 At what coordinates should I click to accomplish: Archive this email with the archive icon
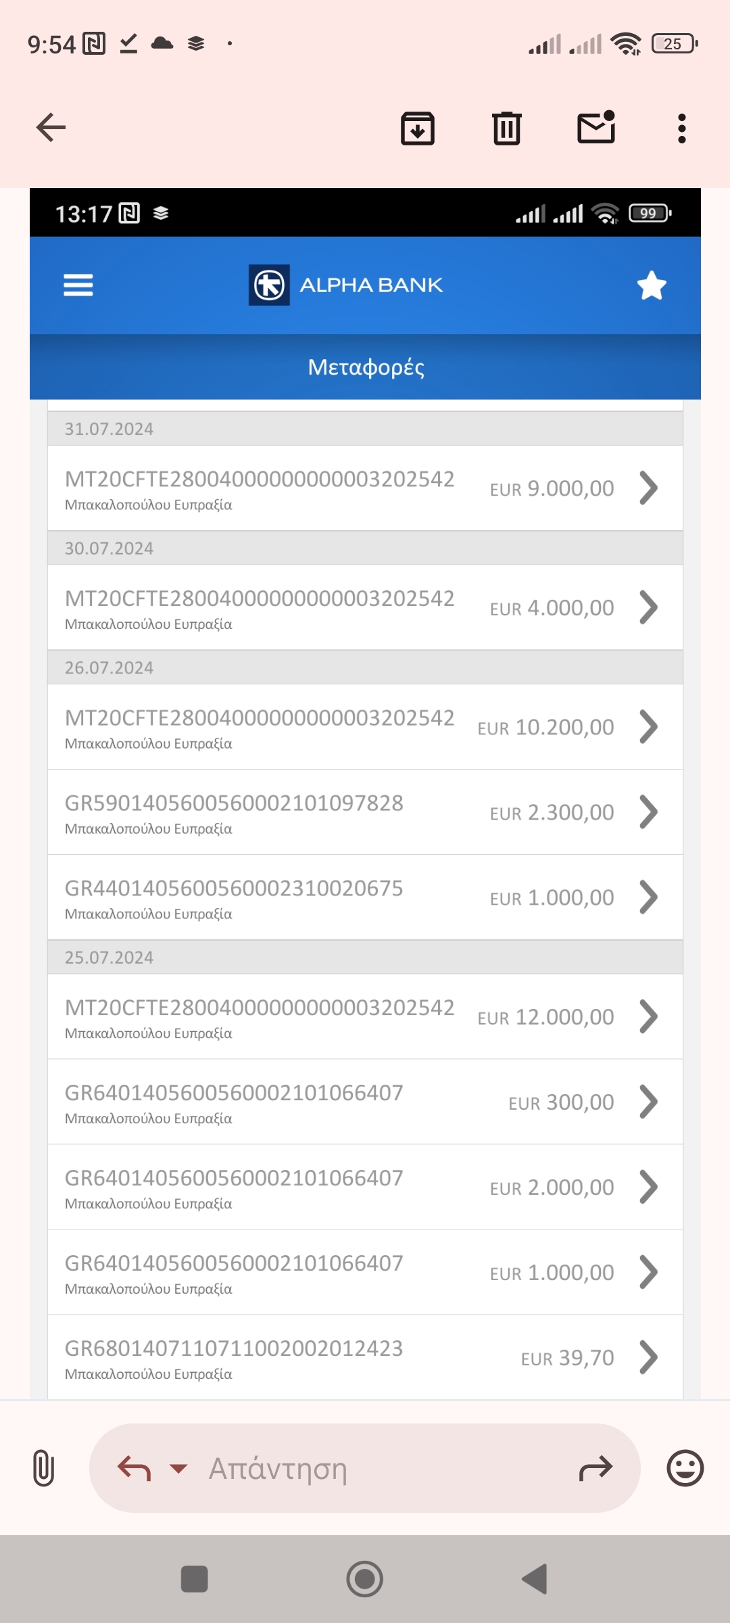[418, 128]
